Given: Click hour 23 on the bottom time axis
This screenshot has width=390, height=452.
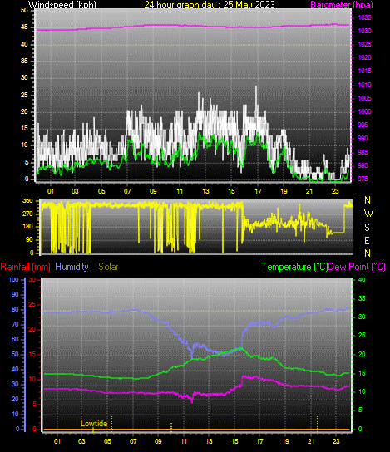Looking at the screenshot, I should 336,441.
